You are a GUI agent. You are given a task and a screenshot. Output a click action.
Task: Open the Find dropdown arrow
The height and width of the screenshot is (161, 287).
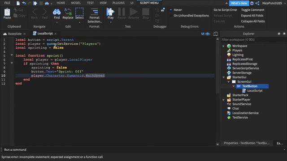[57, 22]
